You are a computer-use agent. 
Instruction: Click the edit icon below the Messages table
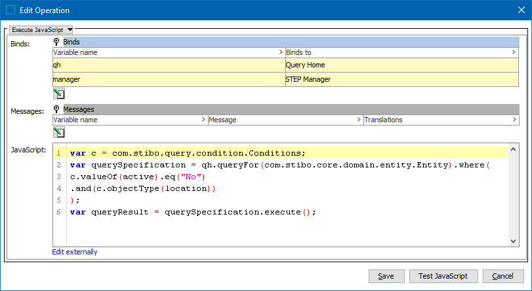(x=58, y=133)
